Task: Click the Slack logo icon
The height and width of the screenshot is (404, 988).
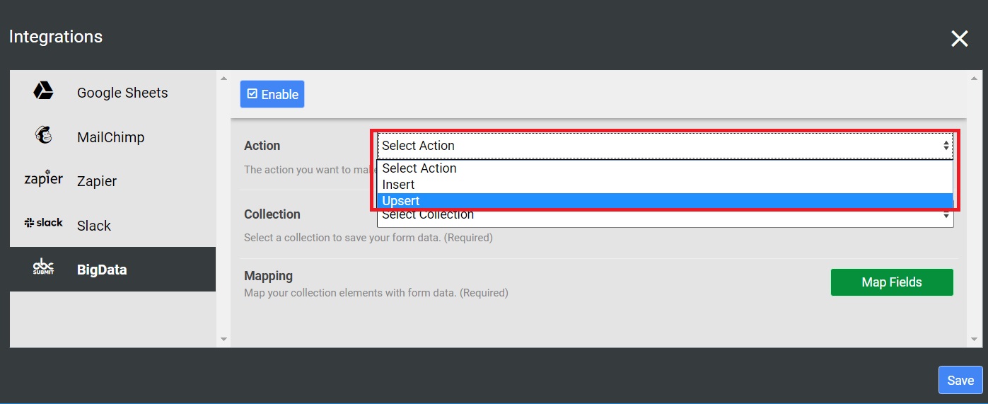Action: tap(44, 223)
